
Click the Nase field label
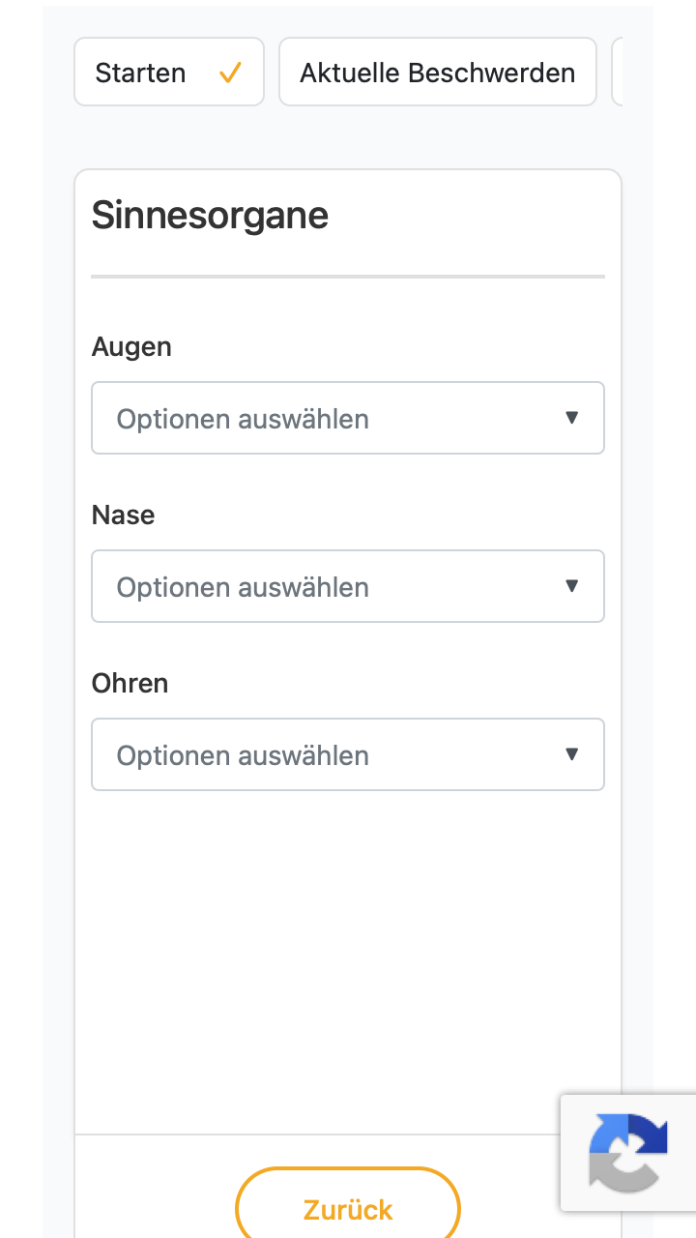(x=123, y=515)
